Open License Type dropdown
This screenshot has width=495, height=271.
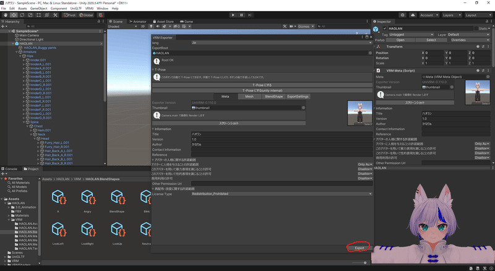tap(282, 194)
